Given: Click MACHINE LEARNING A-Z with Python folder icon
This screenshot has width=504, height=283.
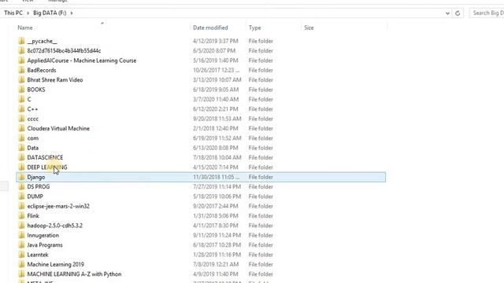Looking at the screenshot, I should pos(21,274).
